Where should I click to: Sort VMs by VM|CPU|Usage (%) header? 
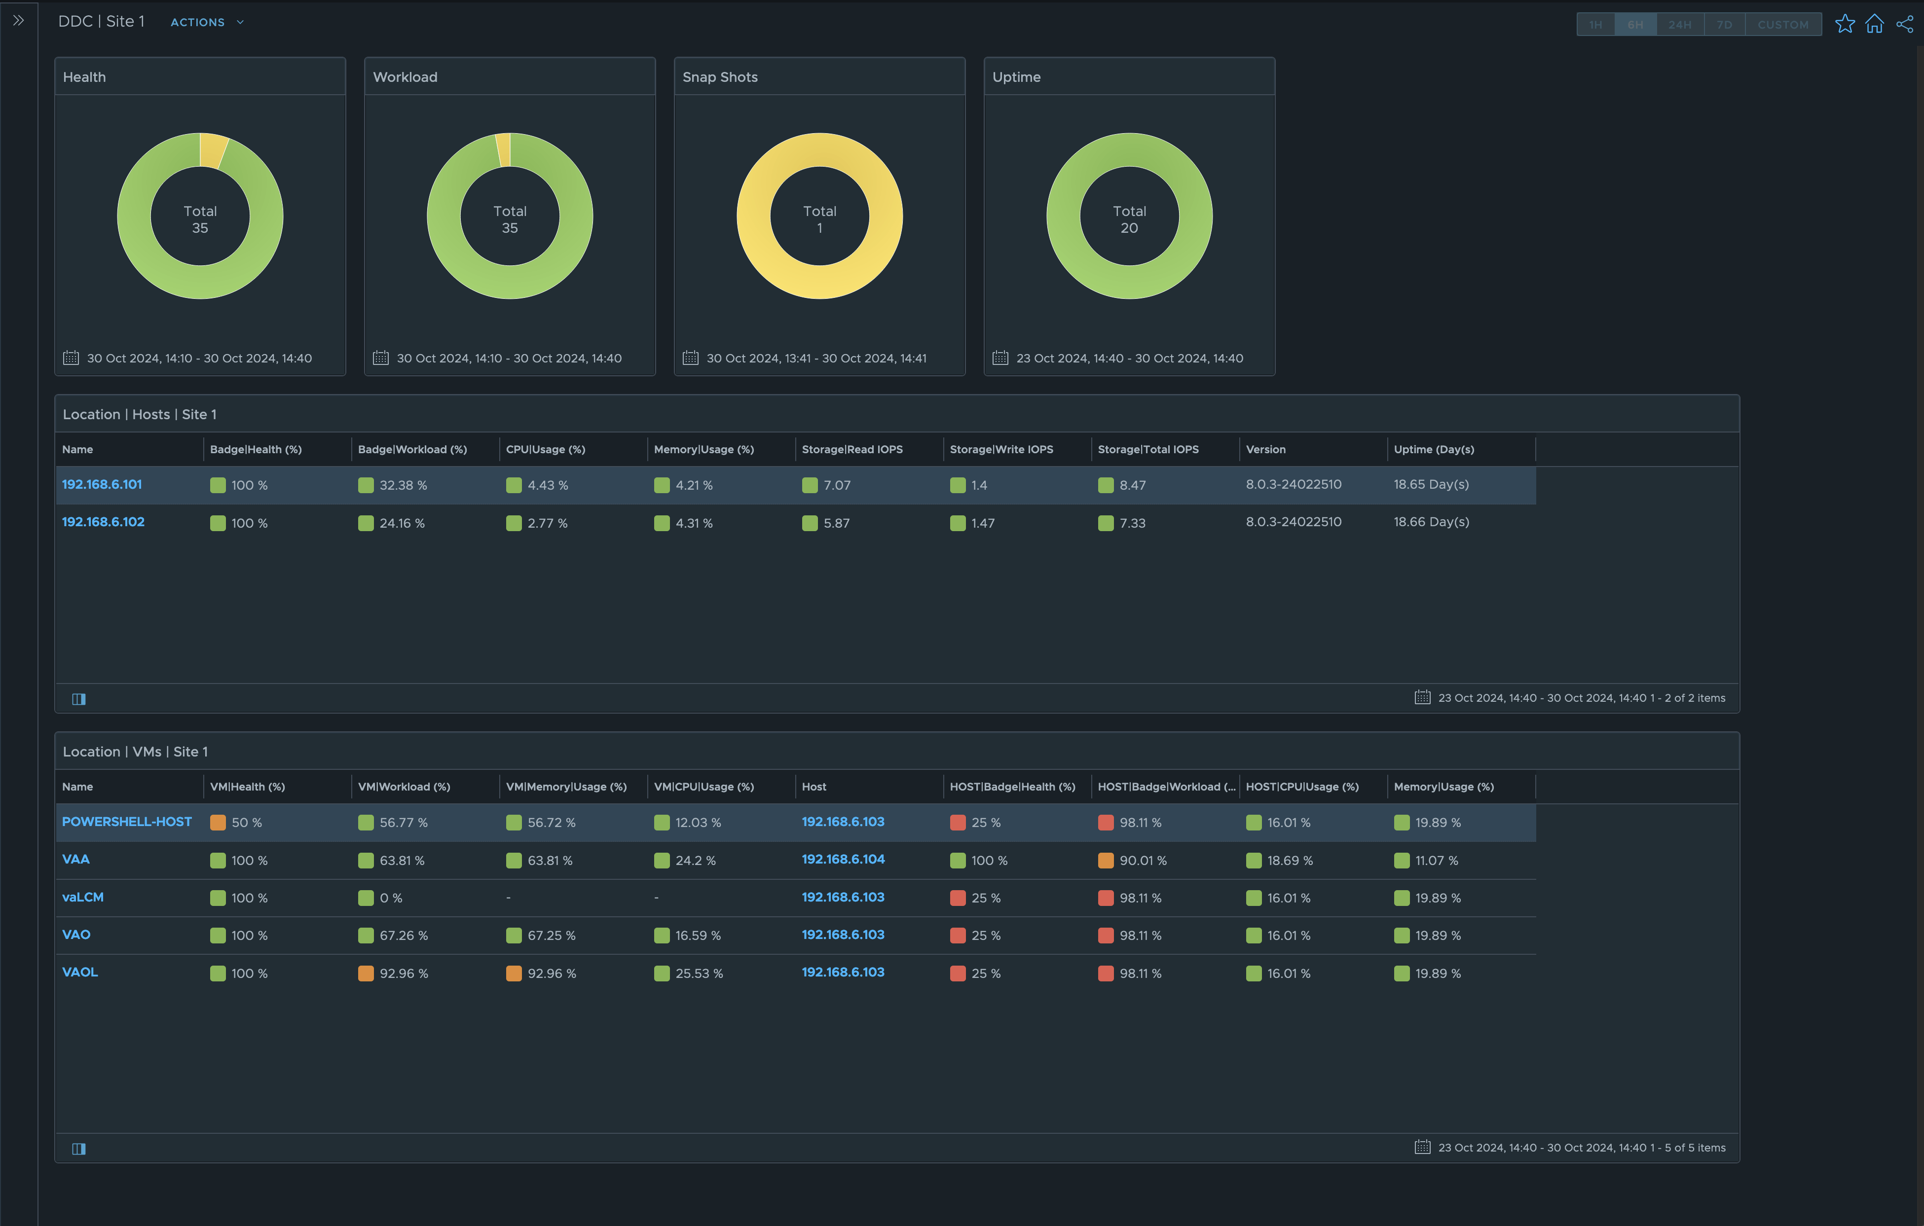coord(703,787)
